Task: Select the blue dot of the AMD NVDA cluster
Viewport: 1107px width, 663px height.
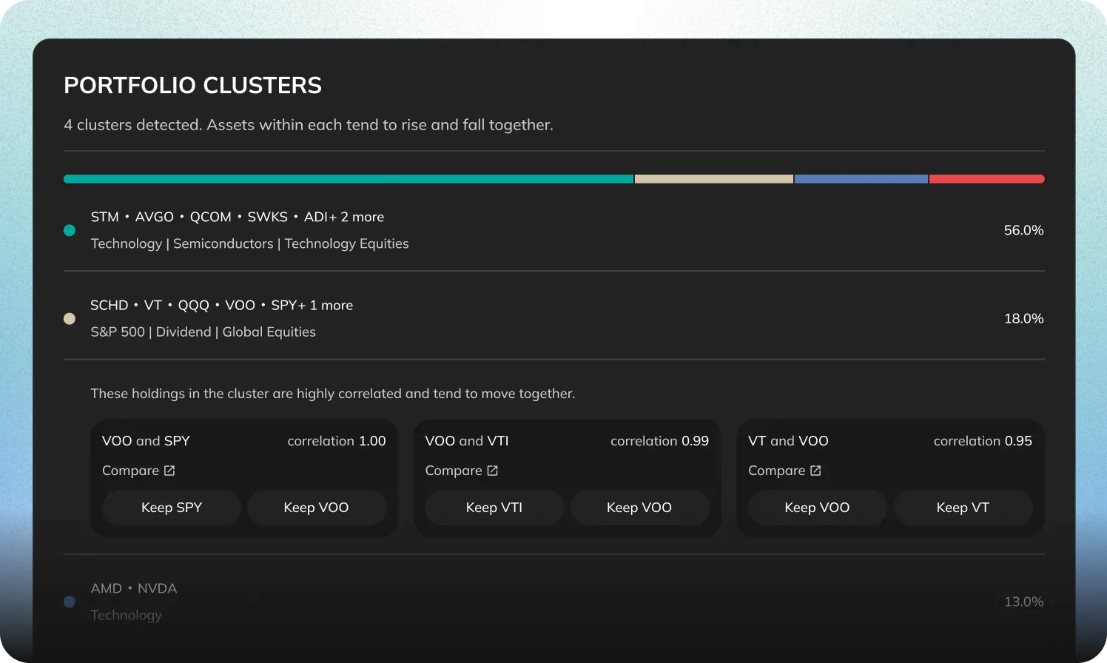Action: point(70,602)
